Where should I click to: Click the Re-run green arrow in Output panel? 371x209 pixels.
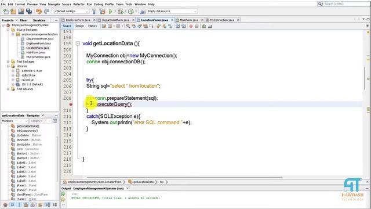63,193
